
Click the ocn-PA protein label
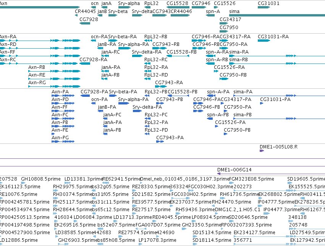(x=100, y=99)
